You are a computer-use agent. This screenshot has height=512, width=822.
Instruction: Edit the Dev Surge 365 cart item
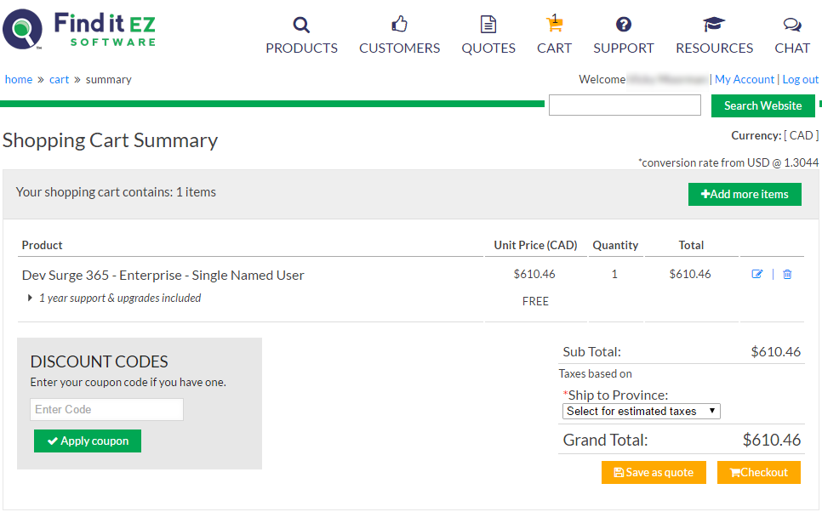(757, 274)
